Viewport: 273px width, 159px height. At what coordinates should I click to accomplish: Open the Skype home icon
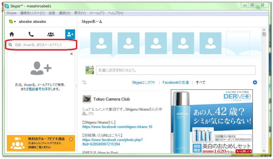[12, 34]
